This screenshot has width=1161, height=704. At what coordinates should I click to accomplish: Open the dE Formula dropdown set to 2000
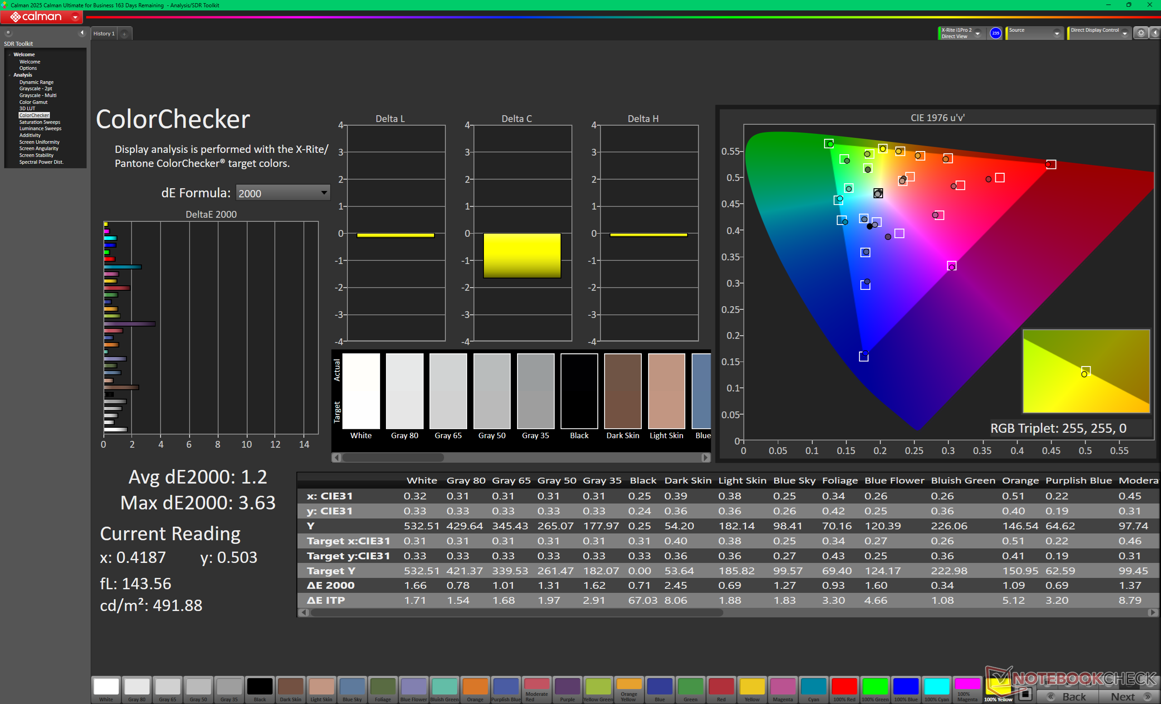coord(283,193)
